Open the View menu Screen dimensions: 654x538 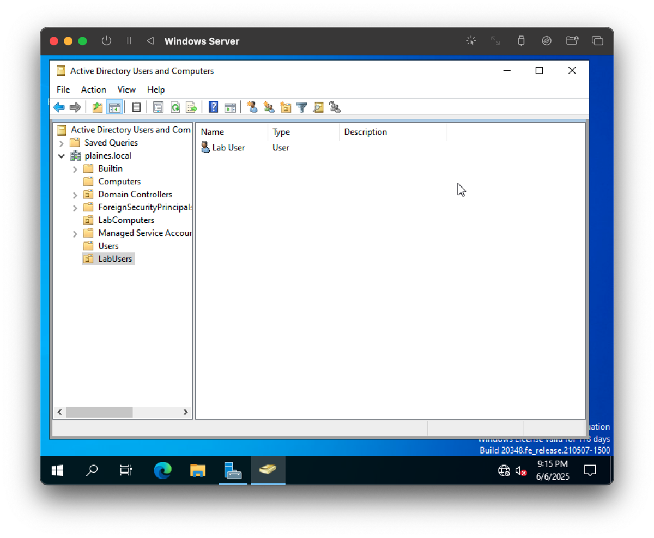pyautogui.click(x=126, y=89)
